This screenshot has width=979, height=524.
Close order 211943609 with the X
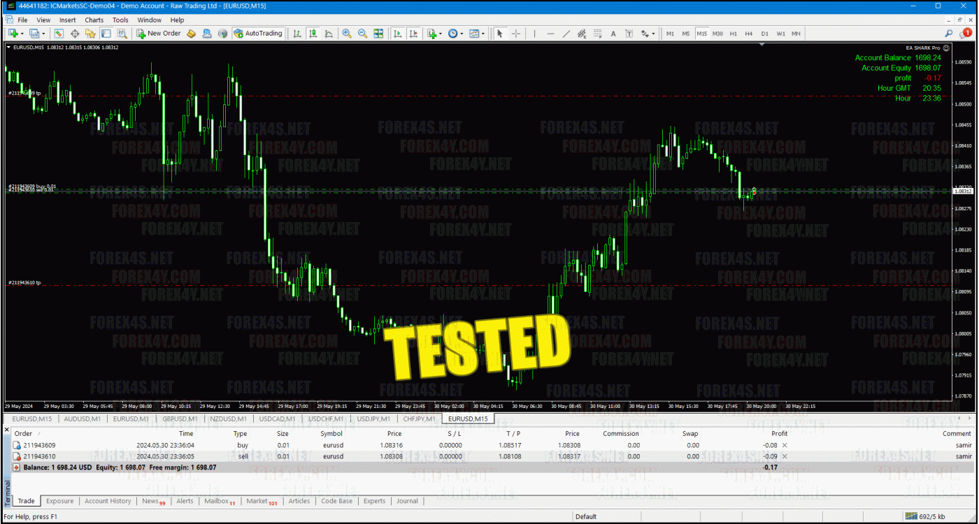point(784,445)
